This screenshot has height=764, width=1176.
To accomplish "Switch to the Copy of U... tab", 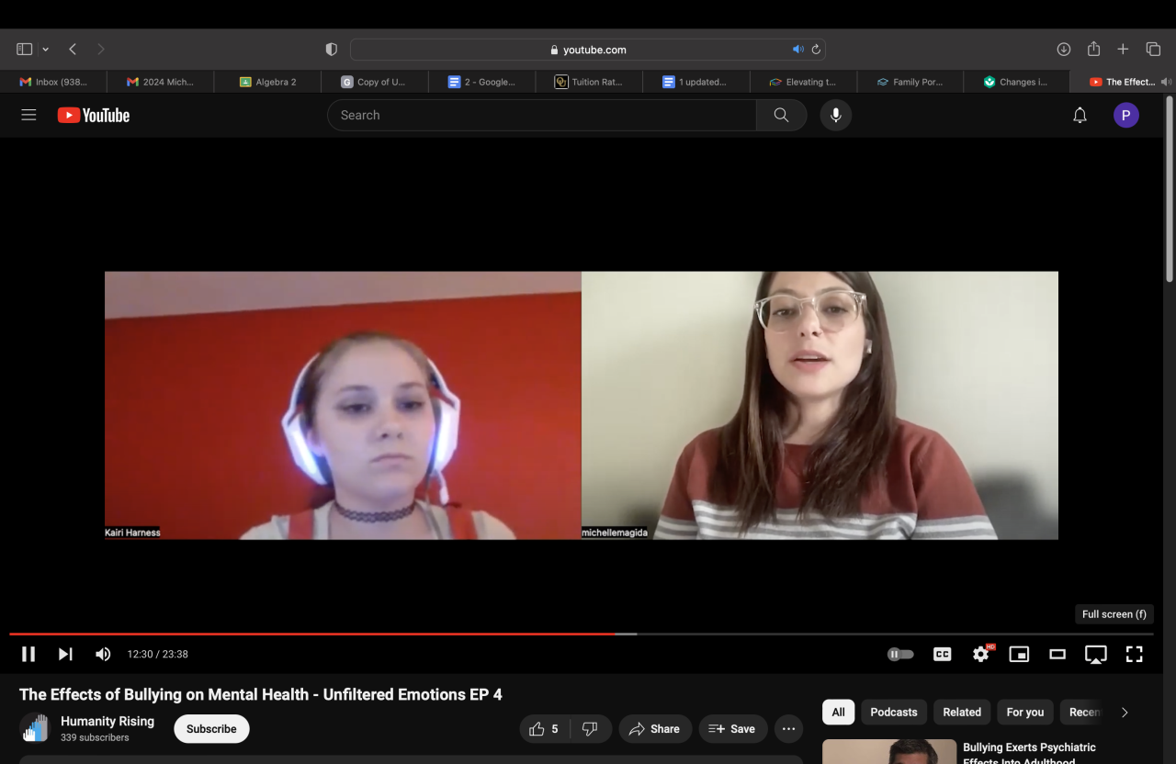I will [x=375, y=82].
